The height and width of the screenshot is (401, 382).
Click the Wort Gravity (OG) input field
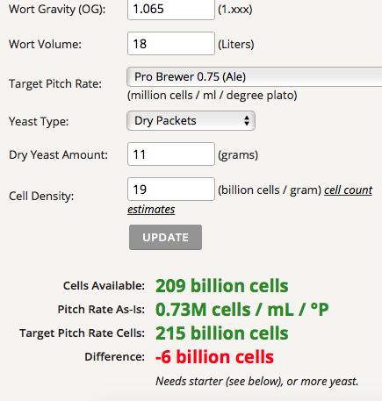point(171,9)
